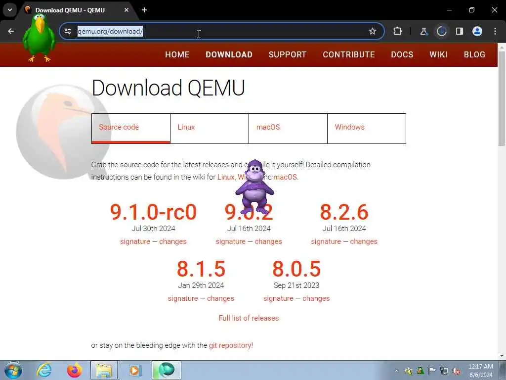Click the address bar URL field
This screenshot has width=506, height=380.
(x=221, y=31)
